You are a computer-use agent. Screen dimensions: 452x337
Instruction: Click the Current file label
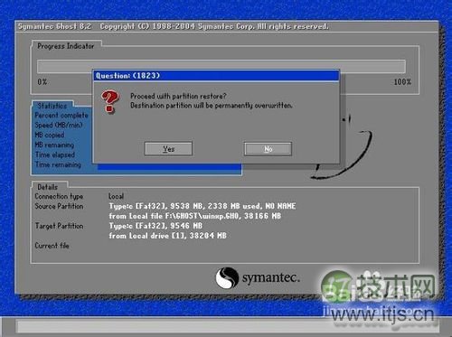[x=52, y=246]
